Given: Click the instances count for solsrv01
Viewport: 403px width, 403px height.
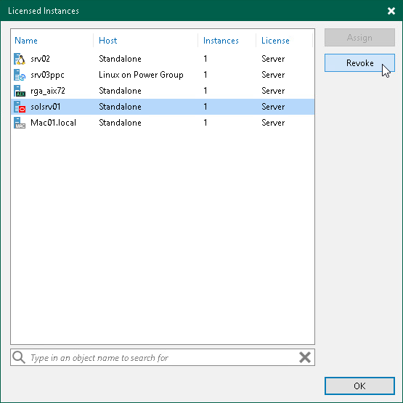Looking at the screenshot, I should coord(205,107).
